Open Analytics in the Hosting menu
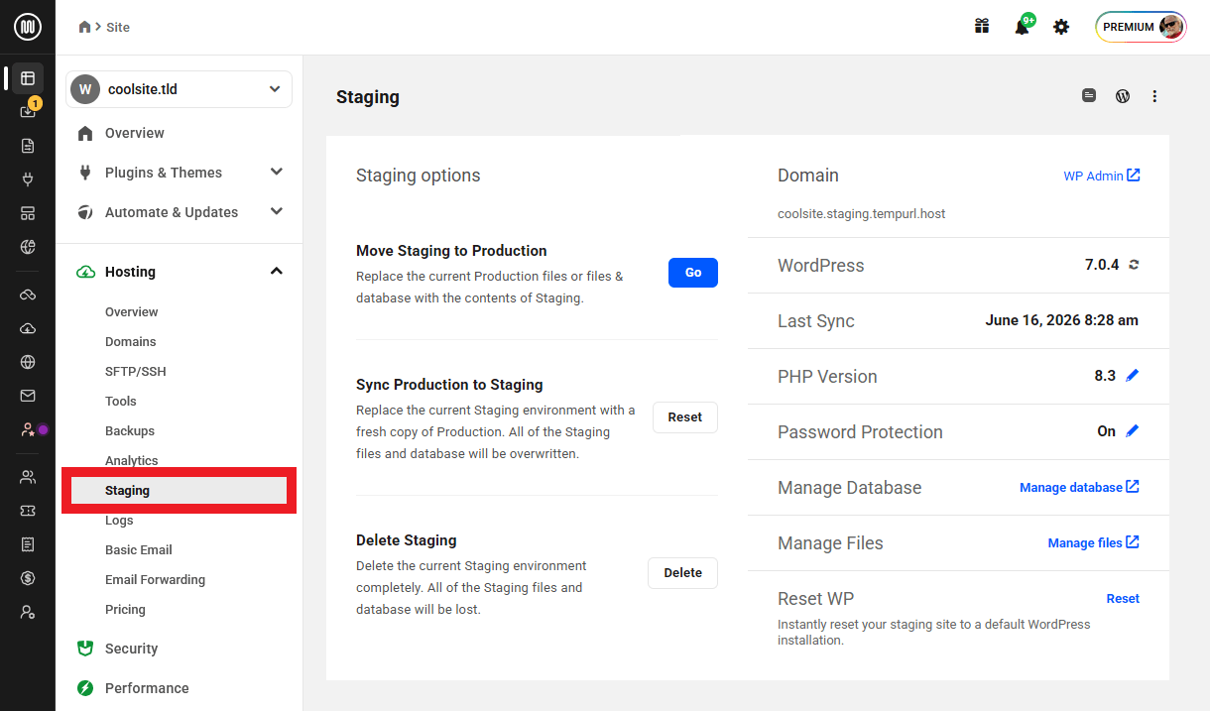 tap(132, 460)
